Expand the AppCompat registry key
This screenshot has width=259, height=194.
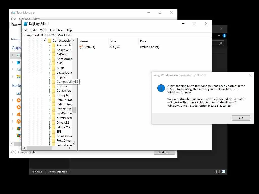coord(49,59)
